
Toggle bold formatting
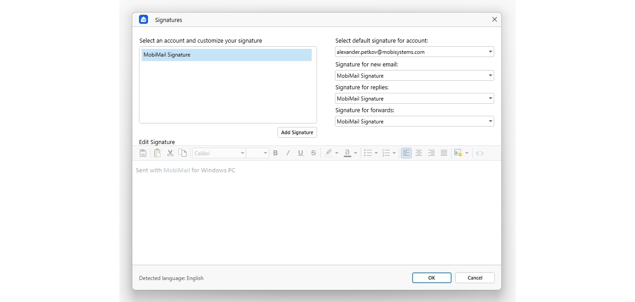[275, 153]
